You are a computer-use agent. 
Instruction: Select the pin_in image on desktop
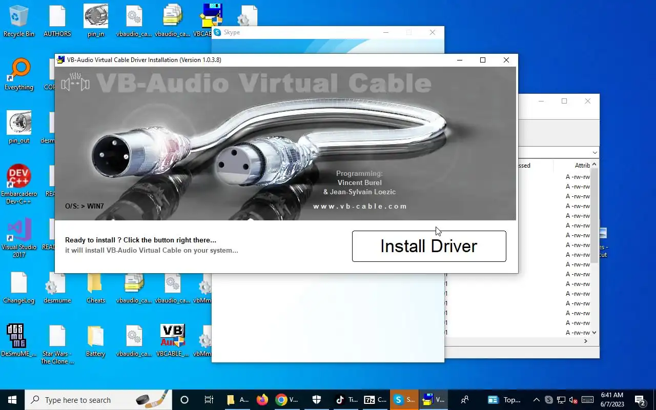click(96, 22)
